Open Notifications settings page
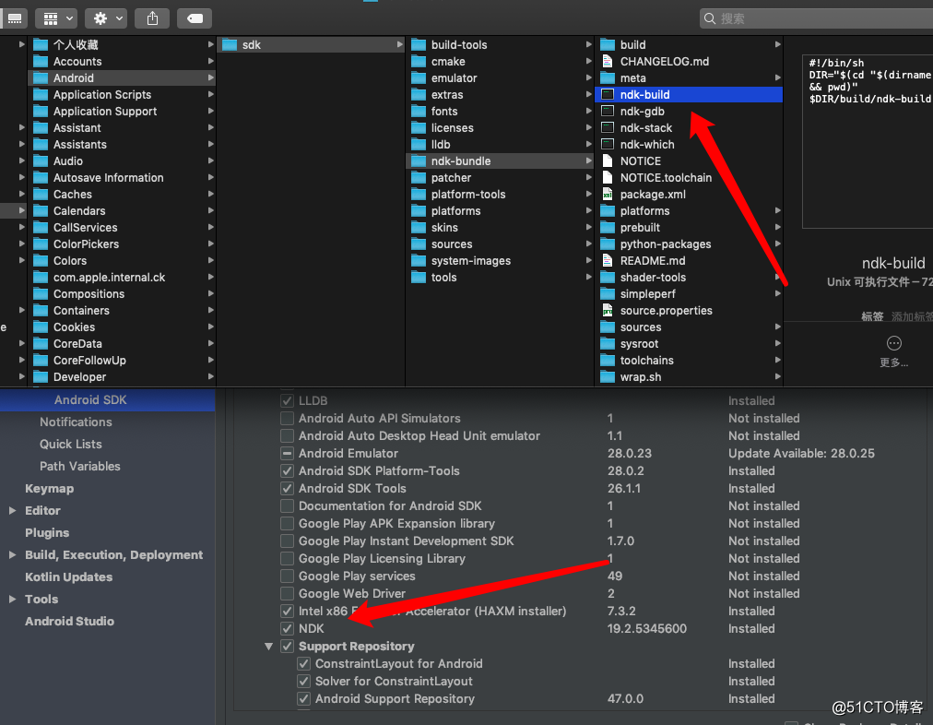Viewport: 933px width, 725px height. click(76, 422)
